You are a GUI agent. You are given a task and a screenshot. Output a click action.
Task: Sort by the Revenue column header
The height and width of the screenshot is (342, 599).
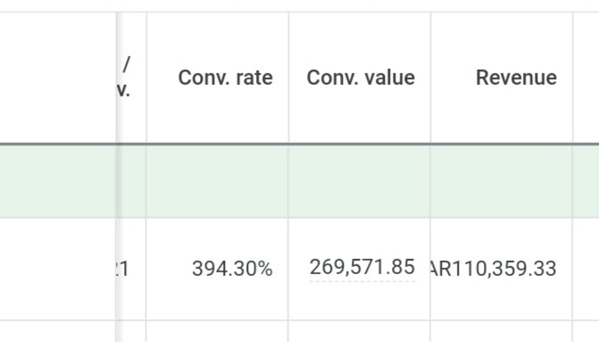point(516,78)
